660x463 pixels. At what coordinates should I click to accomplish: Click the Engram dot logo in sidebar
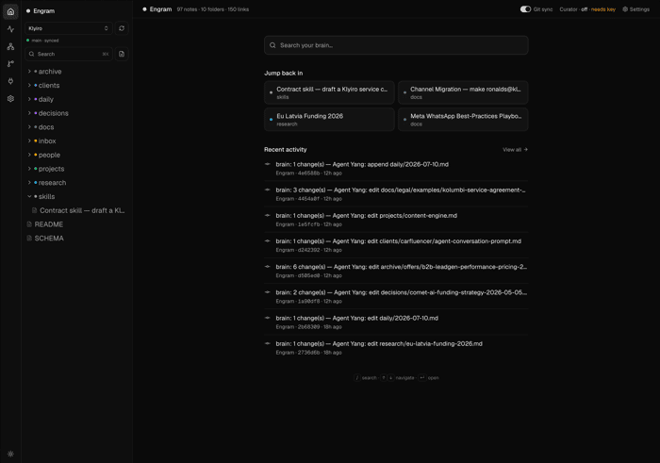pos(28,11)
